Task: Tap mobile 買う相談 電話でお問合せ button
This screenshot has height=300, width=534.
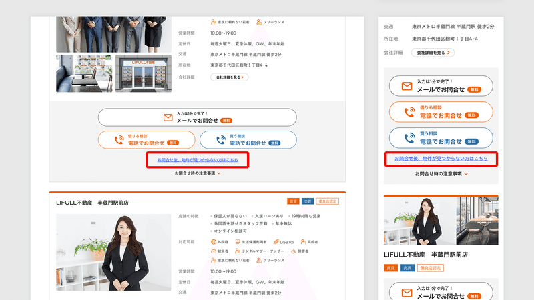Action: [x=441, y=138]
